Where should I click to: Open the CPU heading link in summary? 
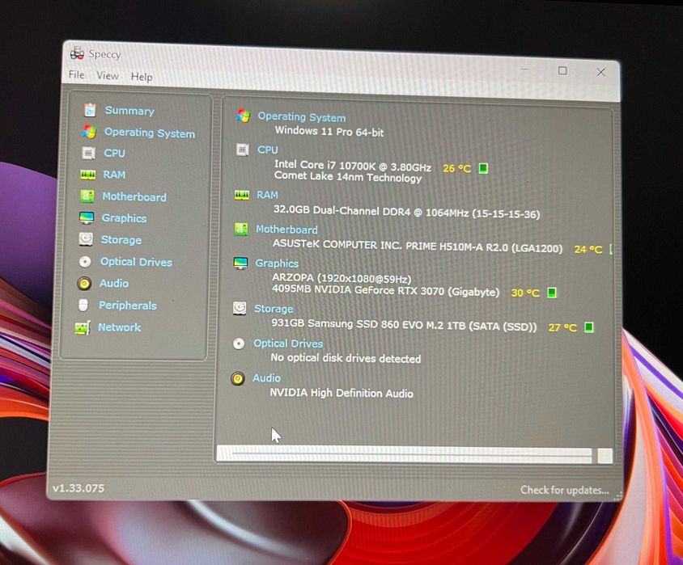(x=267, y=150)
